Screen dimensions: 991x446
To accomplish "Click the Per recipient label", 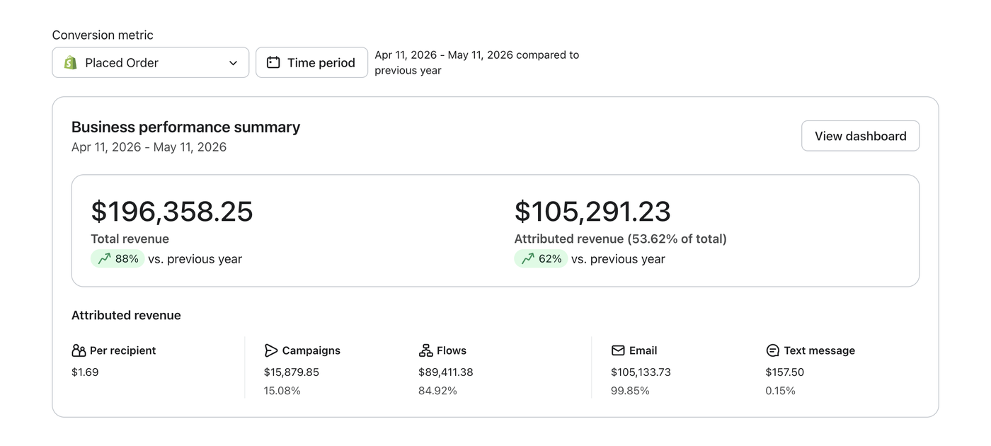I will pyautogui.click(x=122, y=350).
